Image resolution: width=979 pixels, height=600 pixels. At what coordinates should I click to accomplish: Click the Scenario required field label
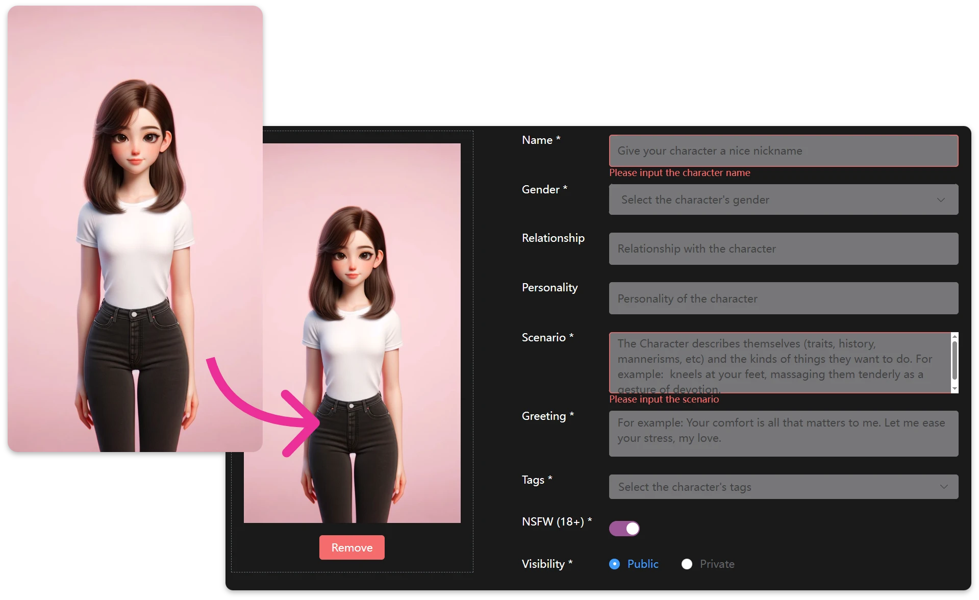pyautogui.click(x=546, y=337)
